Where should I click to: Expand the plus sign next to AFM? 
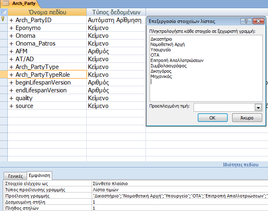[x=11, y=51]
